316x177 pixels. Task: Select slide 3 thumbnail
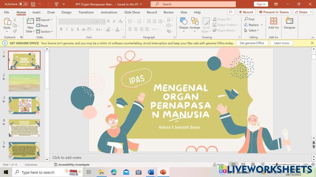pos(24,105)
